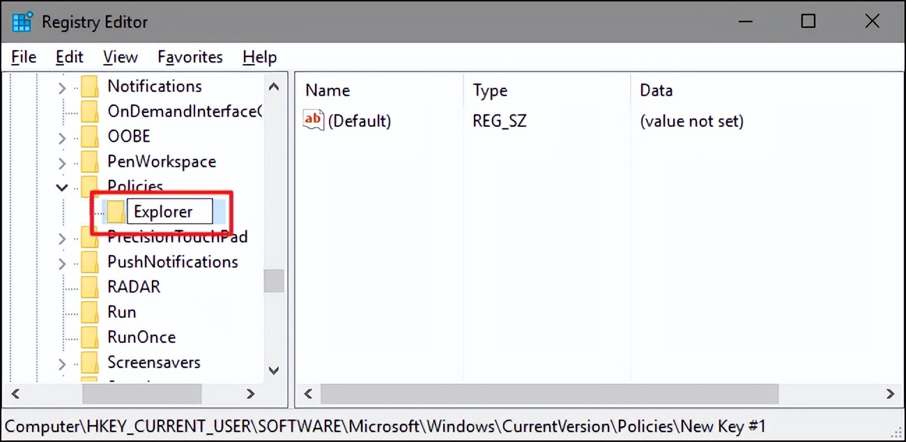
Task: Expand the Notifications registry key
Action: 61,86
